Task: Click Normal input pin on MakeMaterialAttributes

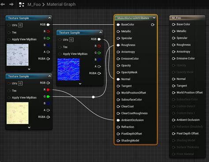Action: [118, 79]
